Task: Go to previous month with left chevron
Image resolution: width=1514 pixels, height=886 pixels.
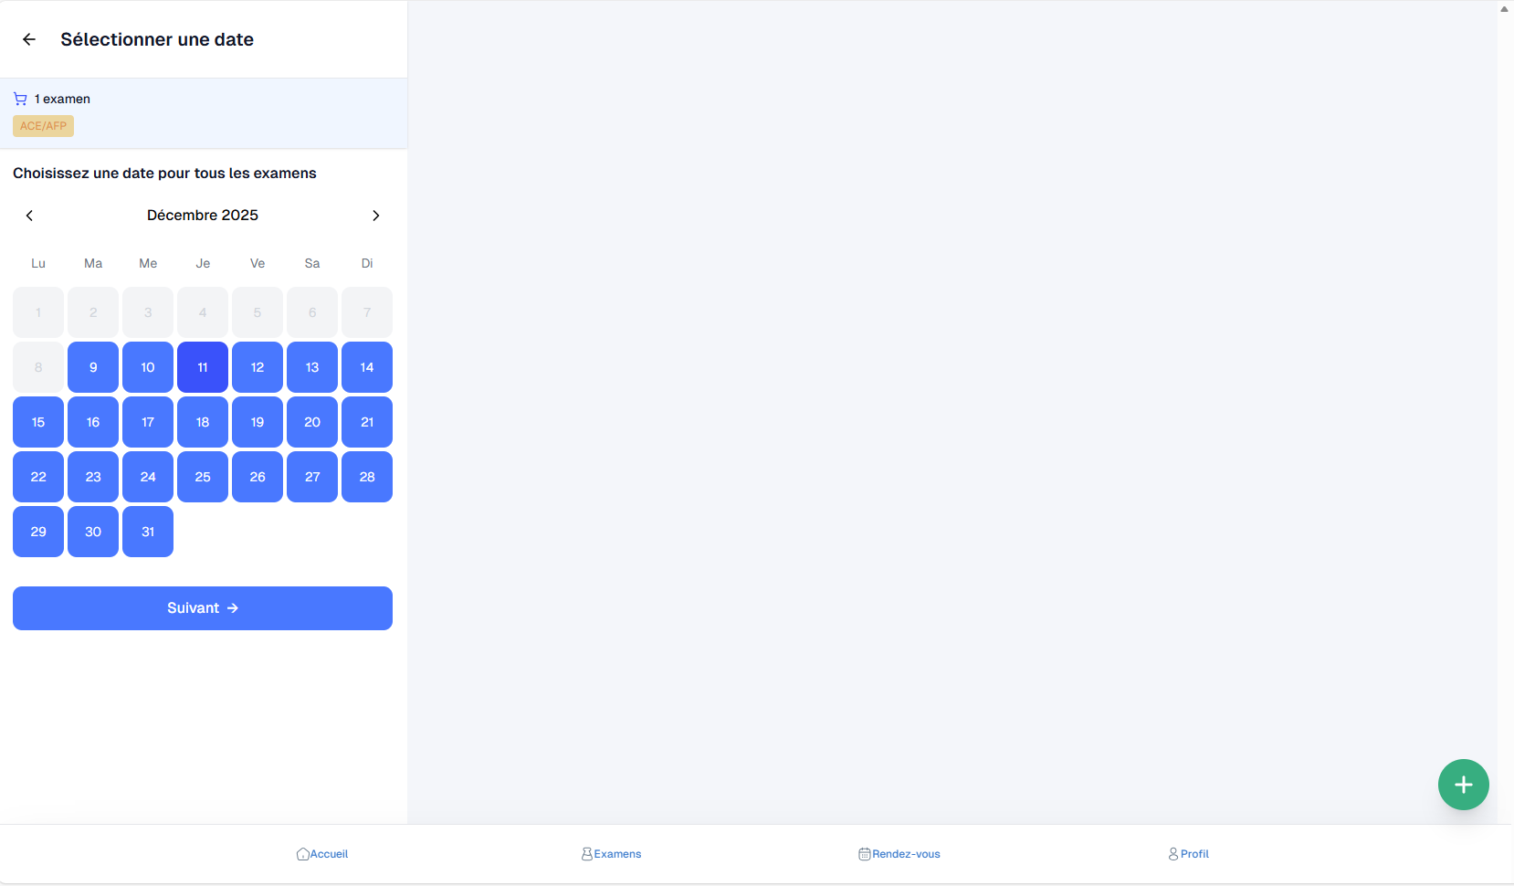Action: tap(29, 216)
